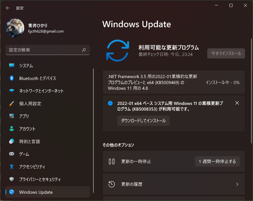Dismiss the KB5008353 update notice
Image resolution: width=253 pixels, height=201 pixels.
(237, 103)
